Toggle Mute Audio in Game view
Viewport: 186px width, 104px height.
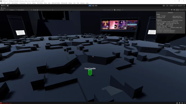pyautogui.click(x=172, y=10)
